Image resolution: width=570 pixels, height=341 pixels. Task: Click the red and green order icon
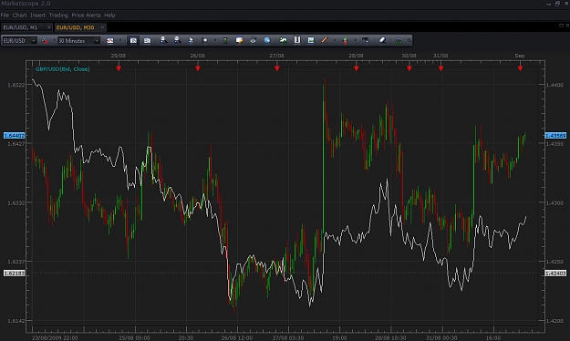345,41
